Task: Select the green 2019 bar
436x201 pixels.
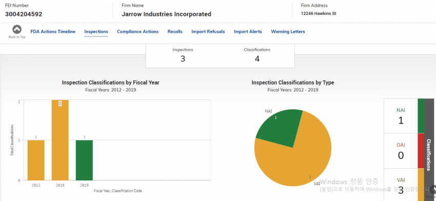Action: (x=84, y=160)
